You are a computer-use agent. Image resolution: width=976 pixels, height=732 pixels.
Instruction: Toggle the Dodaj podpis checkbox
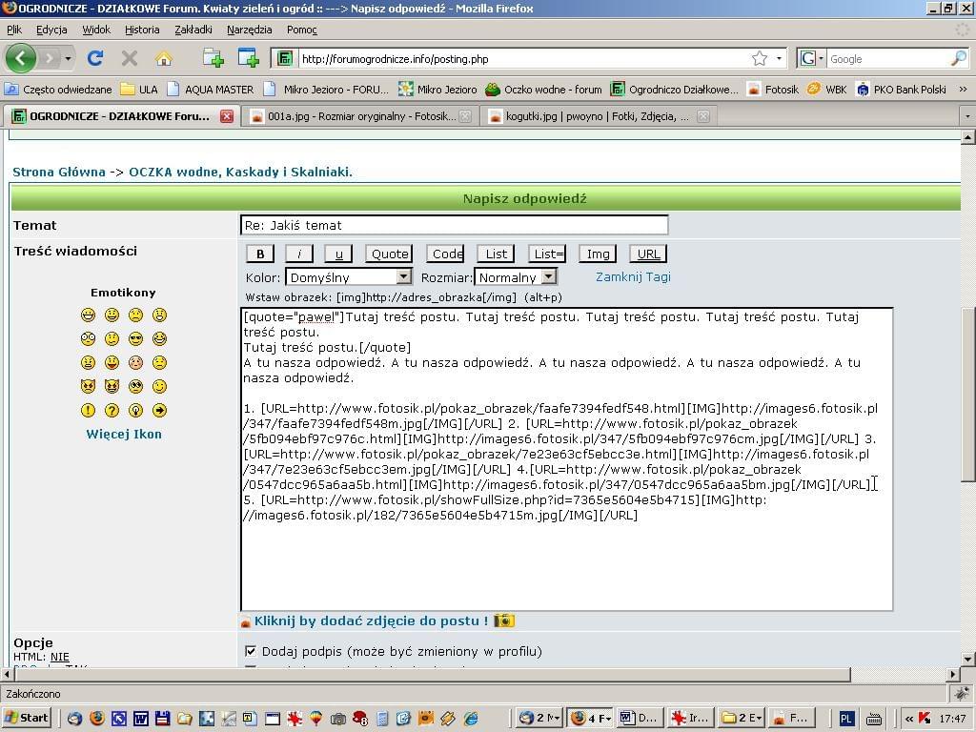click(x=251, y=651)
